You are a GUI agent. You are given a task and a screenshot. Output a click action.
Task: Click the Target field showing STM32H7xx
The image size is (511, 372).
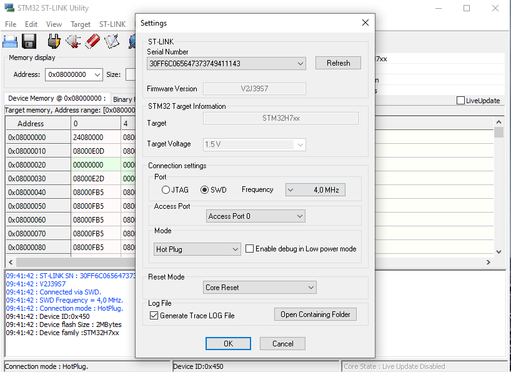point(280,118)
